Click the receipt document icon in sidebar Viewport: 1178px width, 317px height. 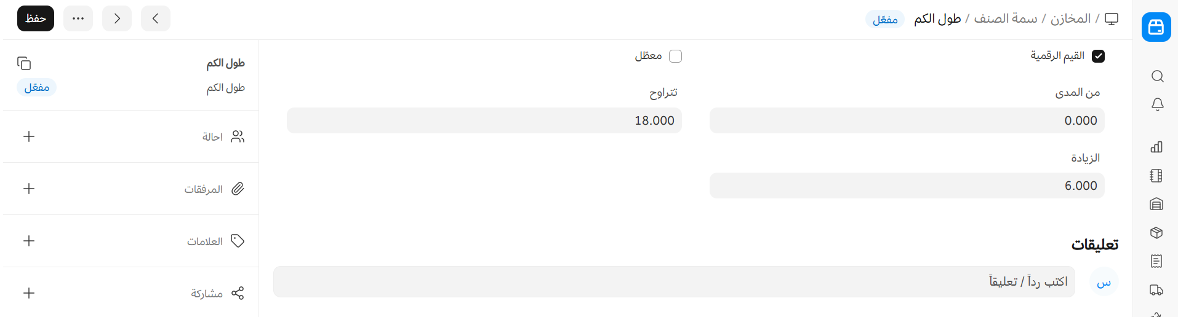(x=1156, y=261)
